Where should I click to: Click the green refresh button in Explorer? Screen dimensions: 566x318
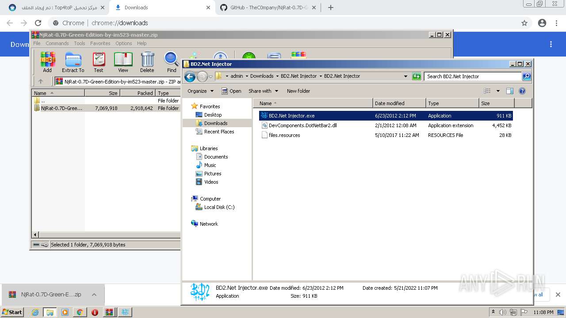pos(417,76)
